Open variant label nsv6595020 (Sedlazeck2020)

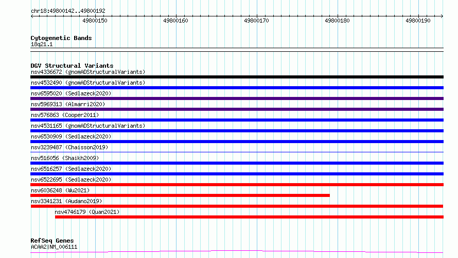tap(71, 93)
